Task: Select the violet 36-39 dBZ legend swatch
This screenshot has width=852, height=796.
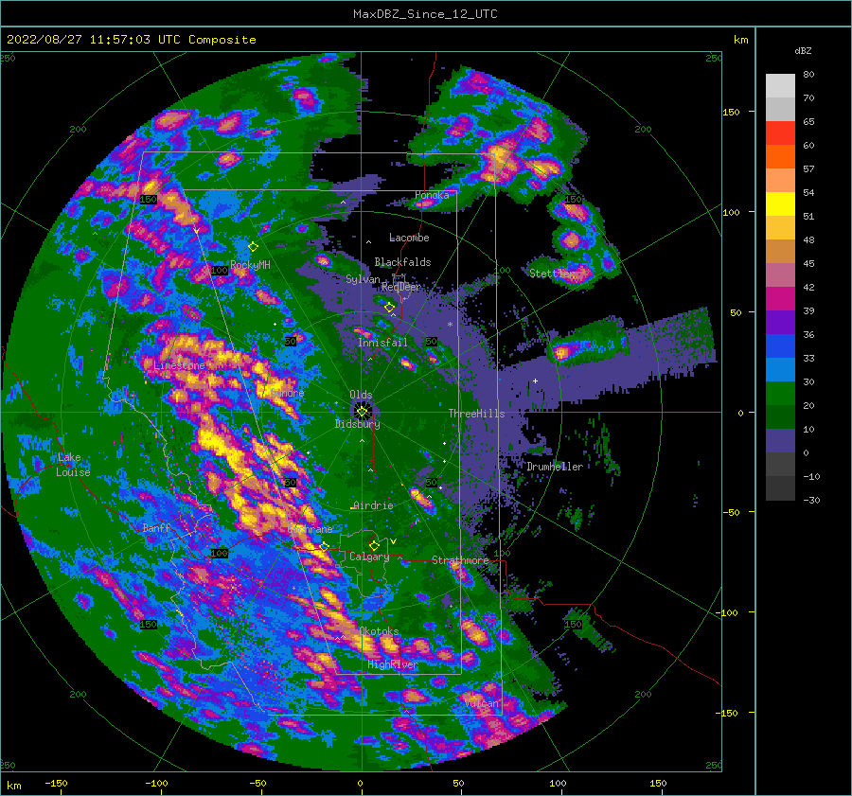Action: 780,323
